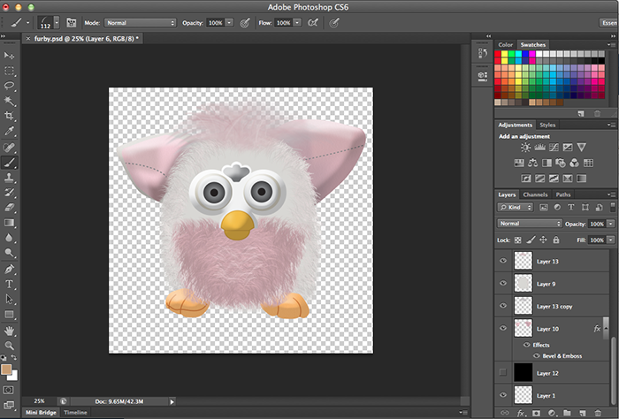Image resolution: width=619 pixels, height=419 pixels.
Task: Select the Clone Stamp tool
Action: [x=9, y=177]
